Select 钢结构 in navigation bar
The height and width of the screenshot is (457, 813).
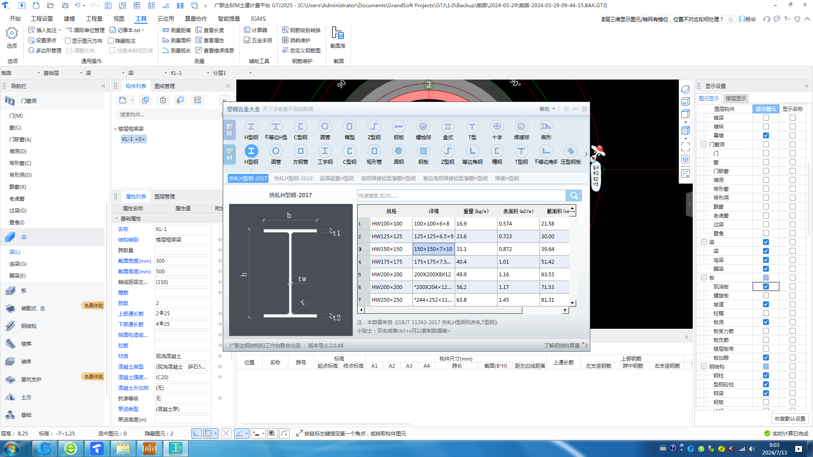point(28,326)
